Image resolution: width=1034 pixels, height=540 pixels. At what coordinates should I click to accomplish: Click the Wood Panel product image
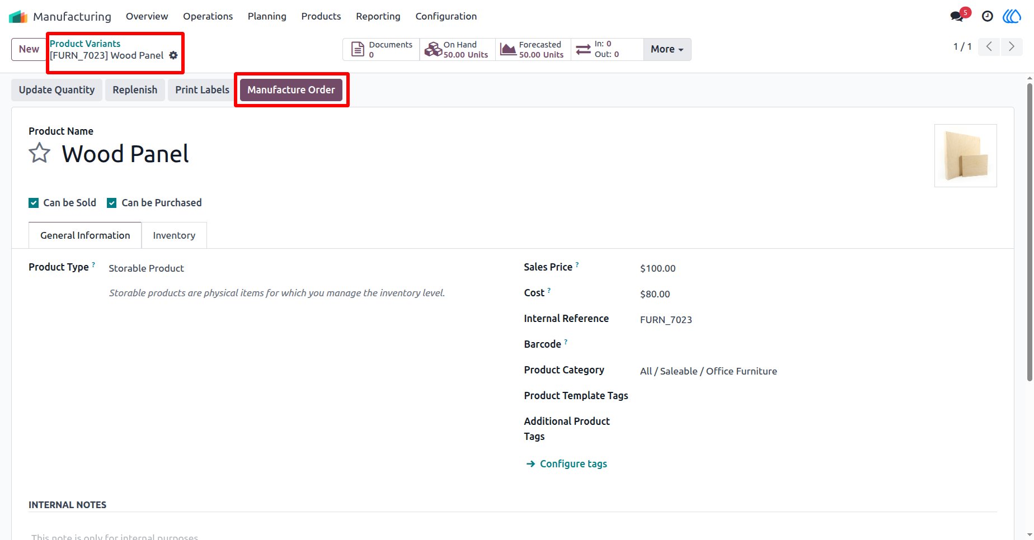click(966, 155)
